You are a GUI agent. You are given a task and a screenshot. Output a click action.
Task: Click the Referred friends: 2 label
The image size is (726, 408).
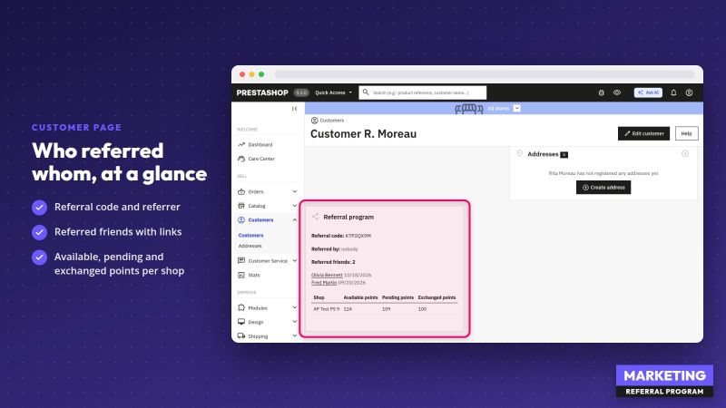[x=333, y=262]
